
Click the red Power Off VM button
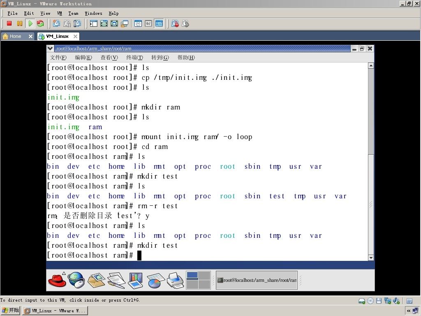pos(9,23)
